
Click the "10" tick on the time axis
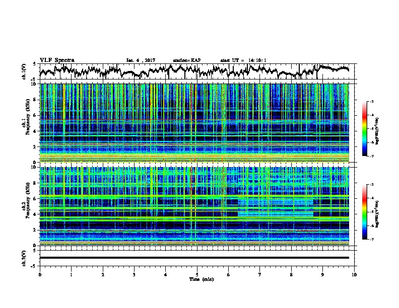click(354, 275)
